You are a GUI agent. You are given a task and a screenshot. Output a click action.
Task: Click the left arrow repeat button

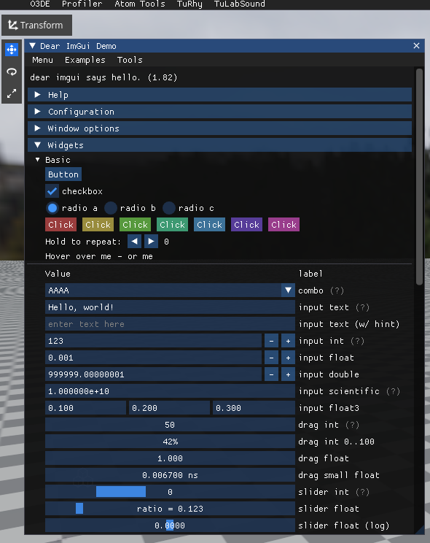(x=134, y=242)
